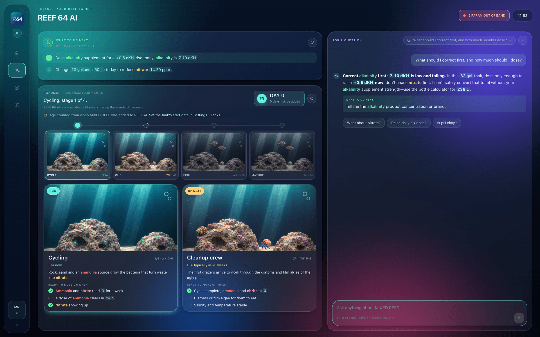This screenshot has height=337, width=540.
Task: Send the message with arrow button
Action: point(519,318)
